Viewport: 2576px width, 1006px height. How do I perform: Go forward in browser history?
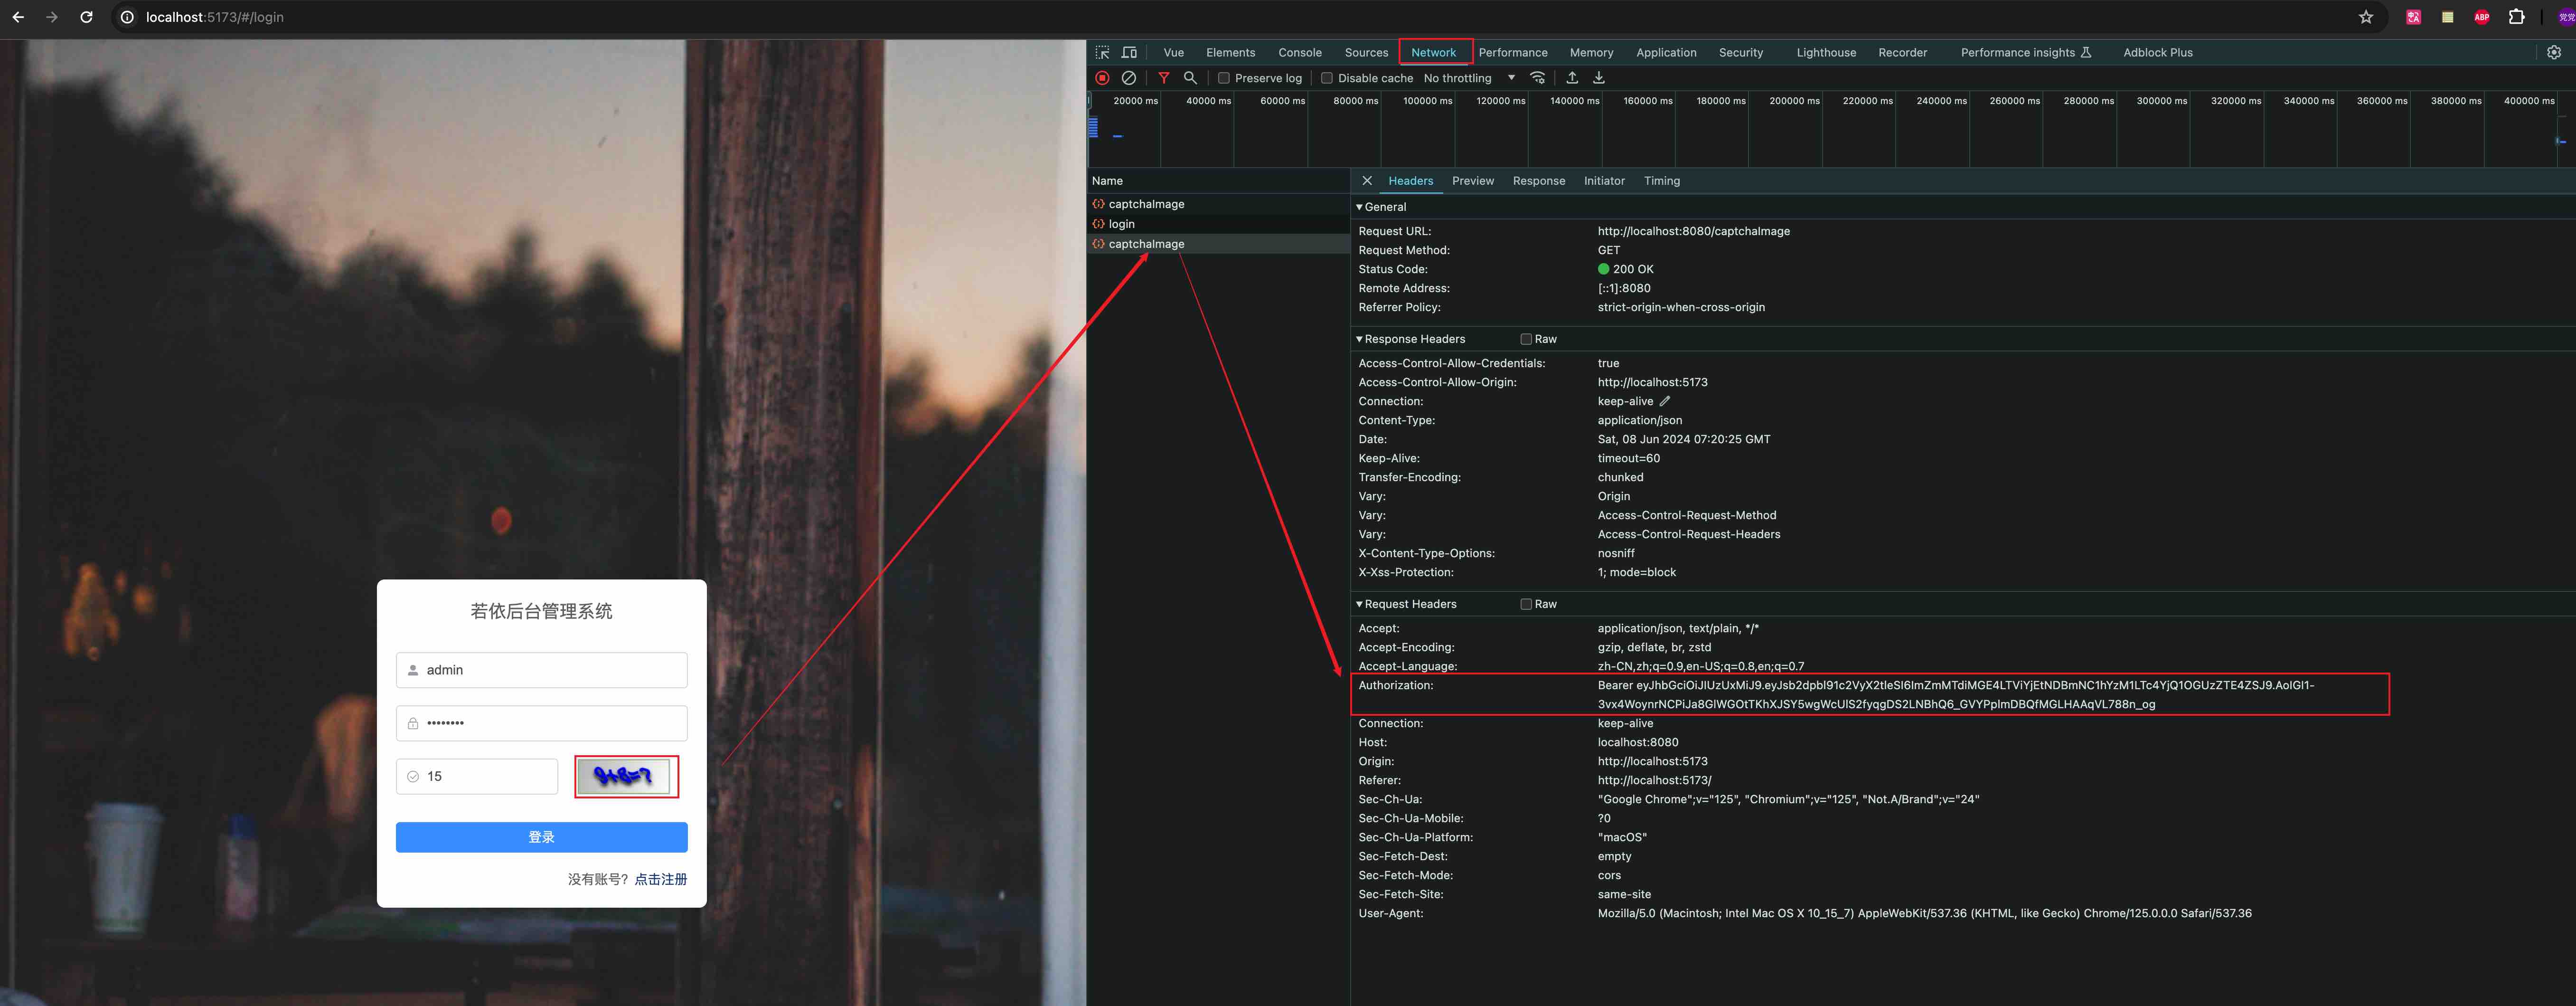[52, 17]
